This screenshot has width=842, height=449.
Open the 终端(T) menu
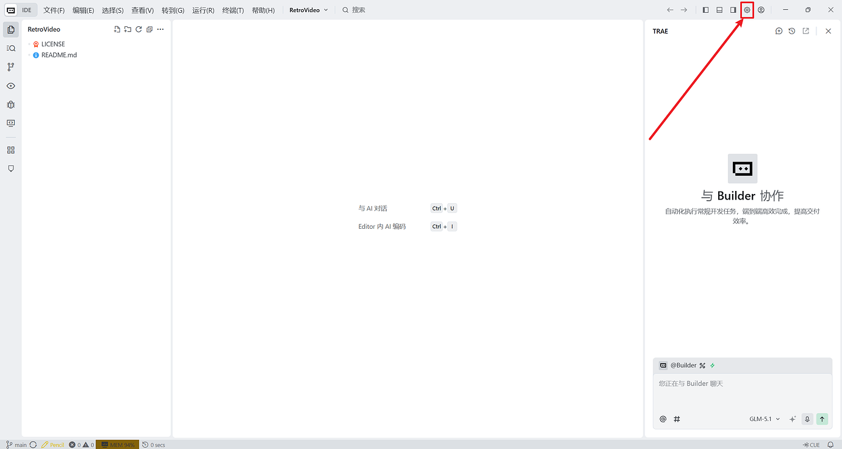233,10
